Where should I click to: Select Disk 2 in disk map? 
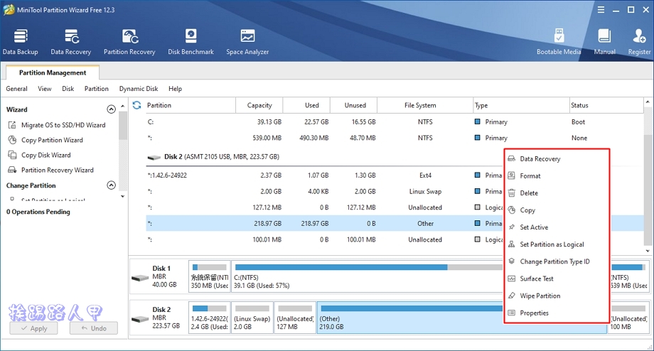[x=159, y=318]
